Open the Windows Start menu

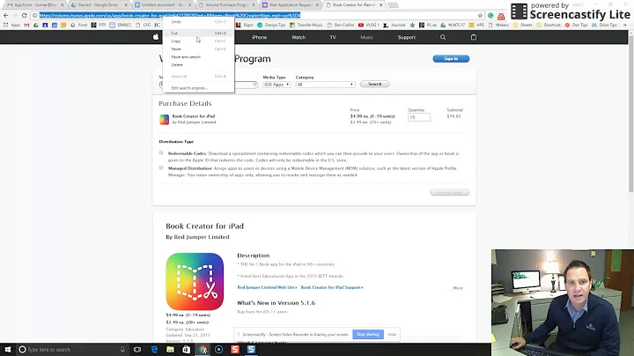click(x=8, y=349)
